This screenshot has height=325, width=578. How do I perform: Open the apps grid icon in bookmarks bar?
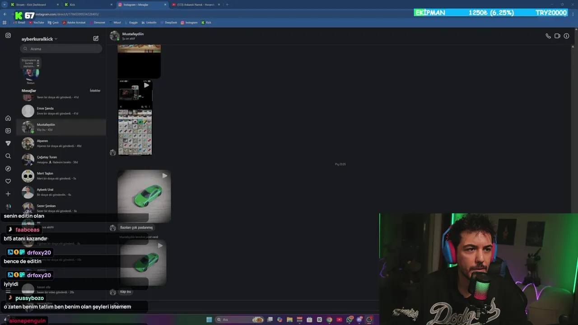pos(5,22)
